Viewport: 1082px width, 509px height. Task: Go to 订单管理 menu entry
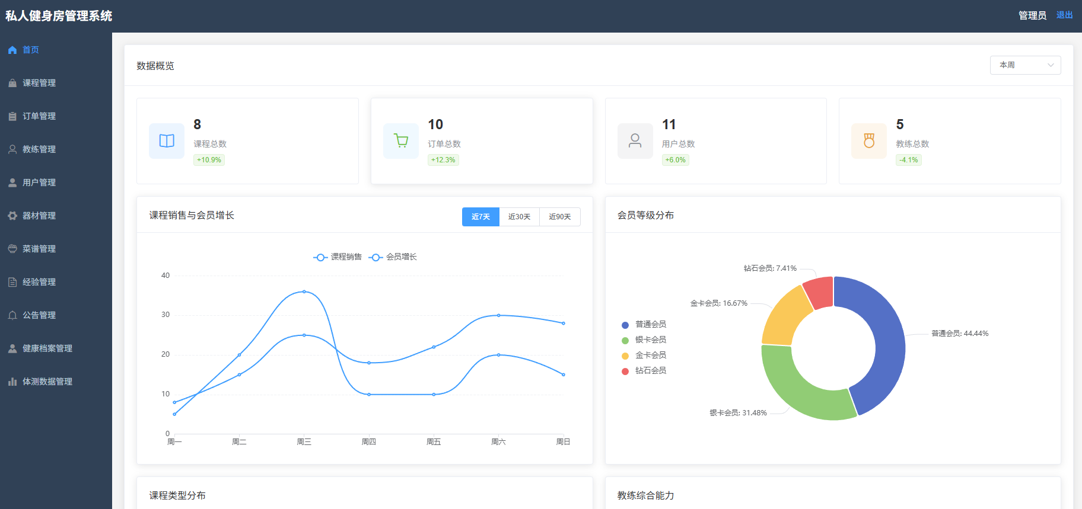[x=56, y=116]
